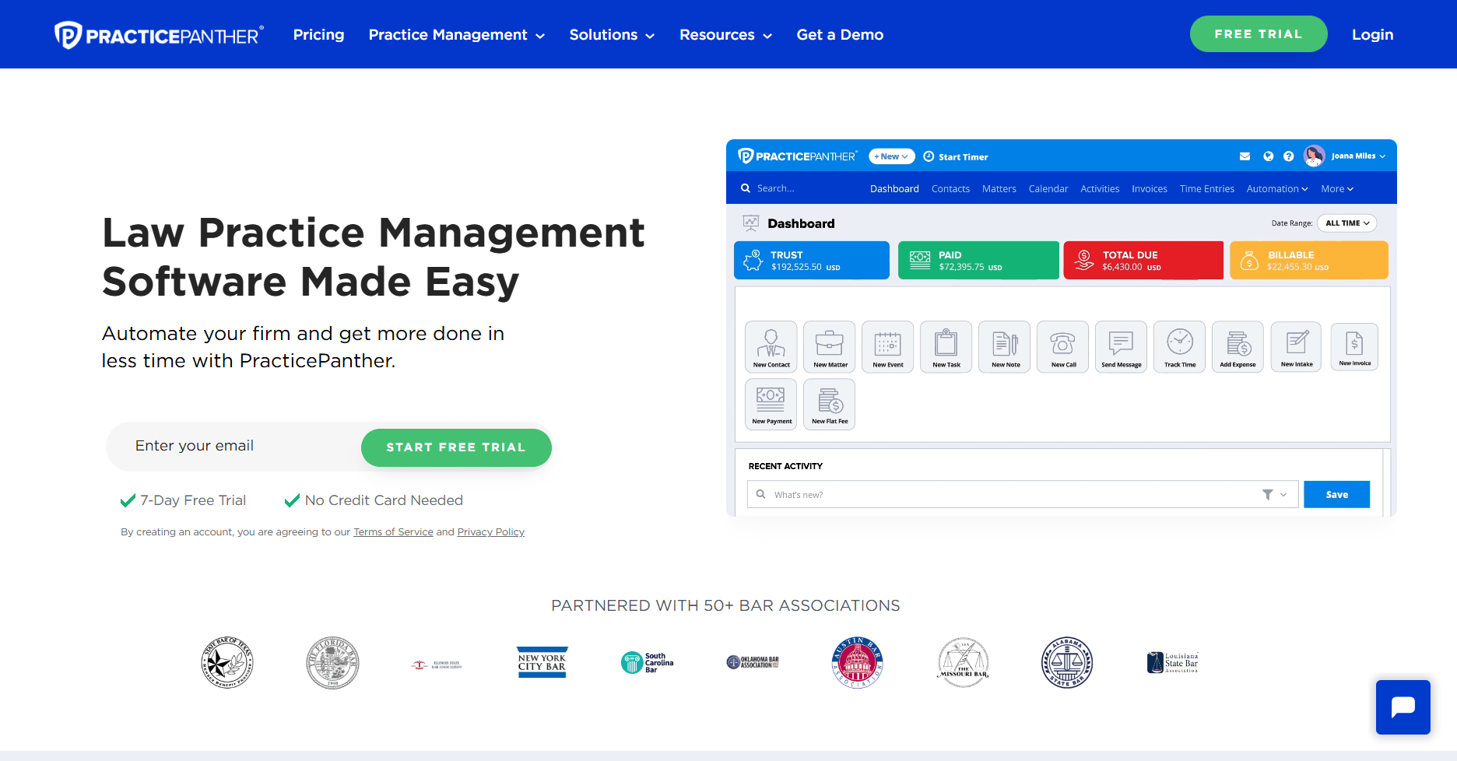Click the Missouri Bar logo
Screen dimensions: 1457x761
pos(963,663)
